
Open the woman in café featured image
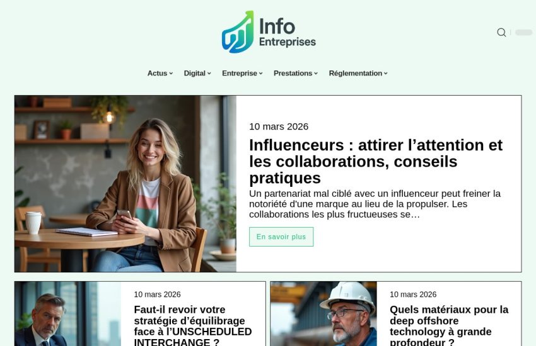125,184
